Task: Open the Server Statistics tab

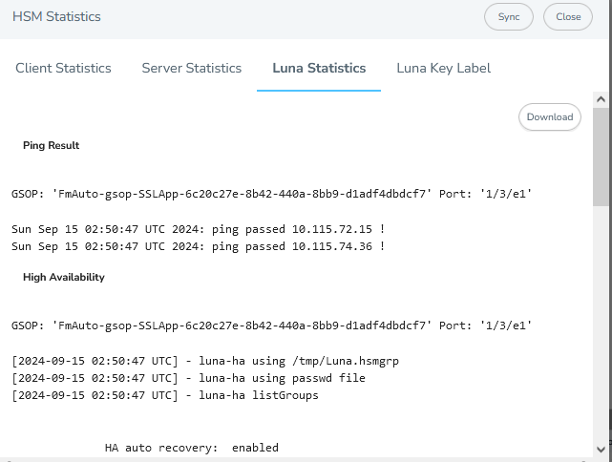Action: tap(192, 69)
